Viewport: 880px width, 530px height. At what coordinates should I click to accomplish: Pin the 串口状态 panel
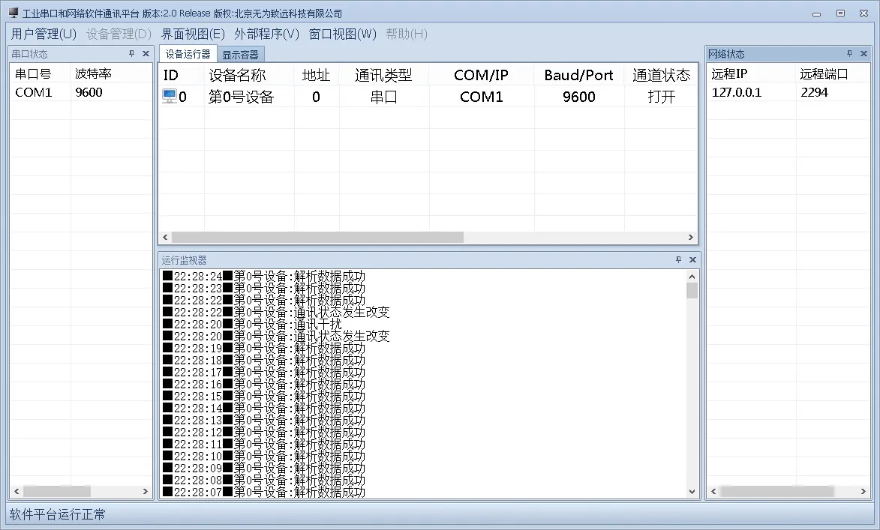pyautogui.click(x=132, y=54)
